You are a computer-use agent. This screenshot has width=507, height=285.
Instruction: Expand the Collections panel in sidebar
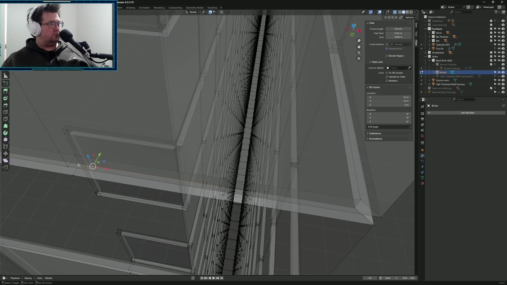(x=375, y=133)
